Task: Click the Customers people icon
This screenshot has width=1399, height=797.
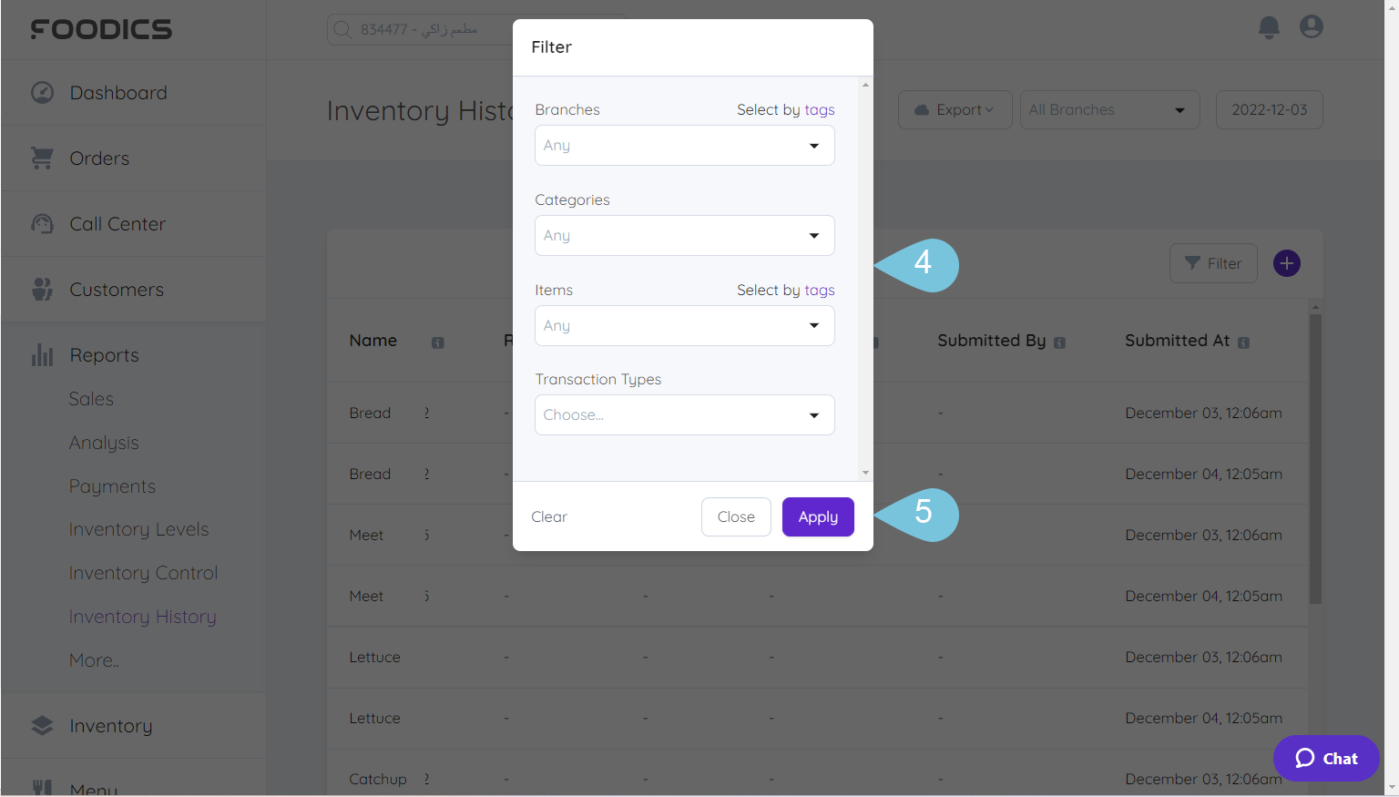Action: [x=42, y=290]
